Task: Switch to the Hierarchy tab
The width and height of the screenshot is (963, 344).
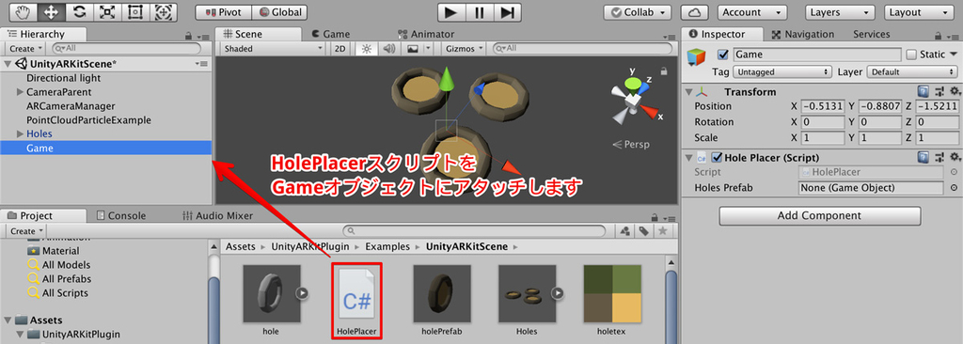Action: (43, 35)
